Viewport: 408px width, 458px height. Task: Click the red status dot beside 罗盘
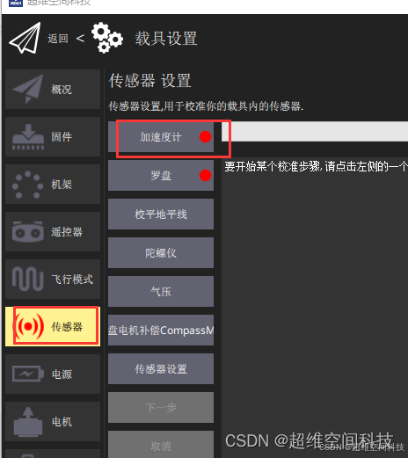(x=205, y=176)
